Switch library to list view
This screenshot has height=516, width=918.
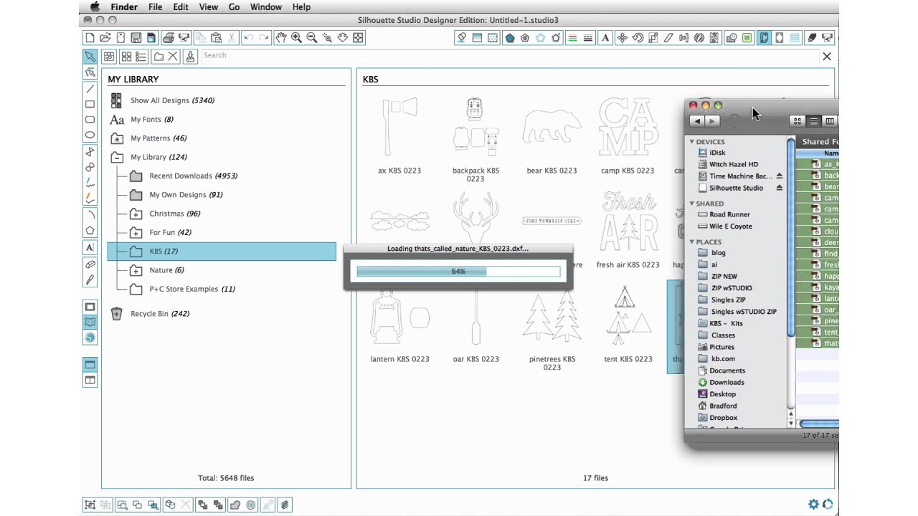[141, 56]
